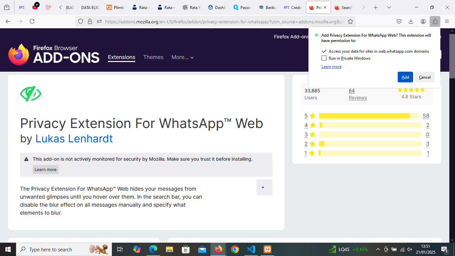Click the 5-star rating bar

pyautogui.click(x=369, y=116)
